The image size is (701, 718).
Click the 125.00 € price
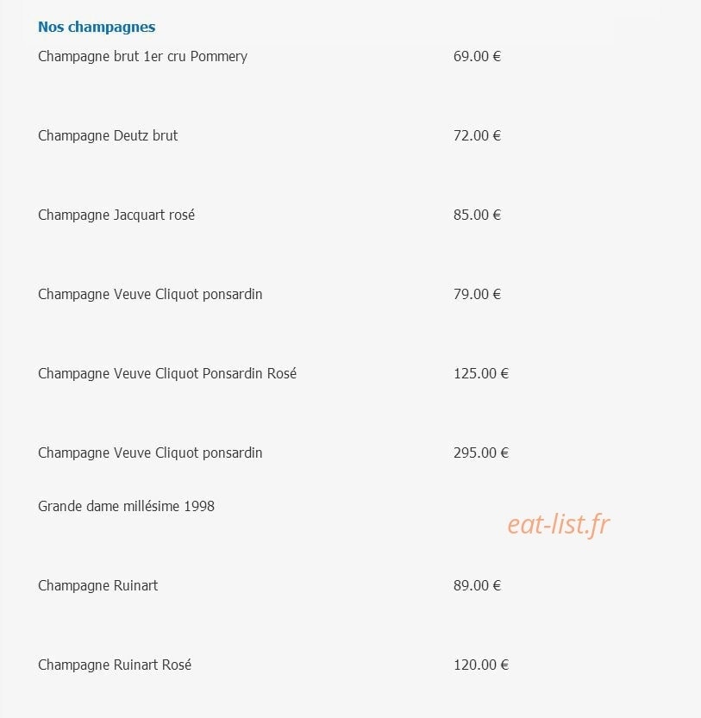pyautogui.click(x=481, y=373)
